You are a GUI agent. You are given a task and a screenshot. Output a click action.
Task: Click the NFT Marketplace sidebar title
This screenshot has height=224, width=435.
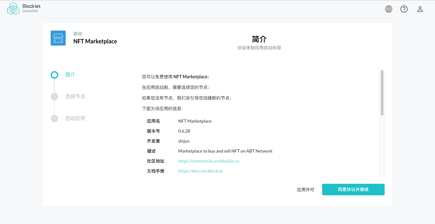pyautogui.click(x=95, y=41)
